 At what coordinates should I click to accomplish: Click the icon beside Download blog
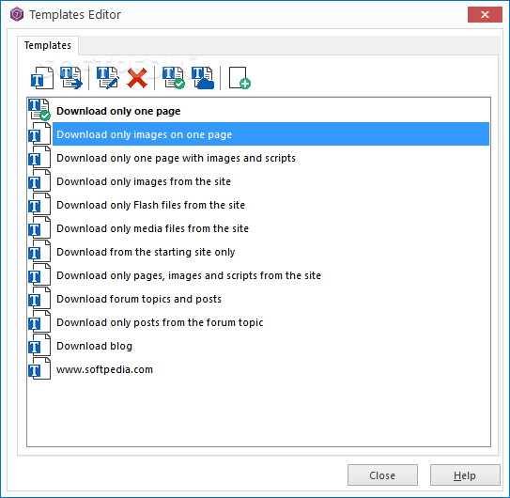[x=39, y=345]
